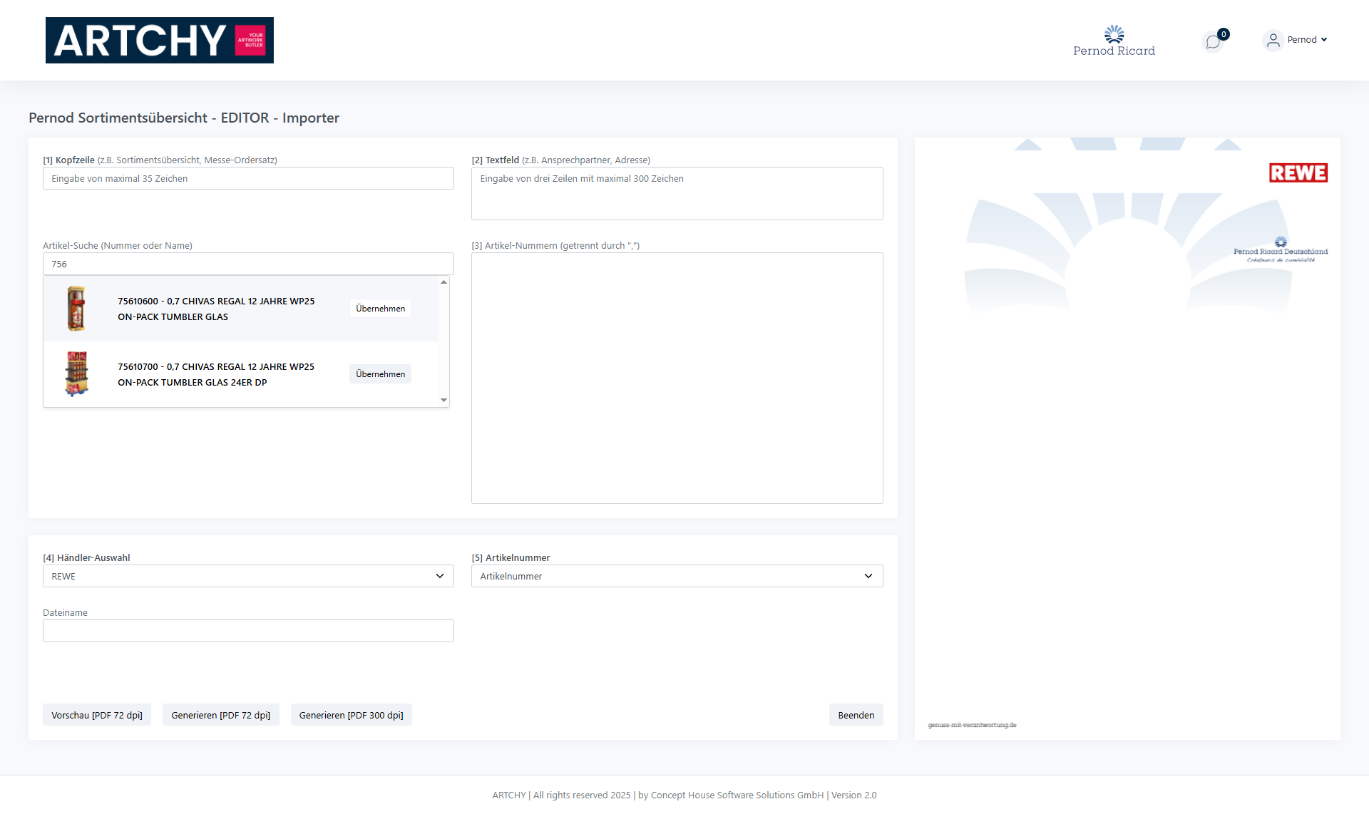Click the Pernod Ricard brand logo
The width and height of the screenshot is (1369, 814).
click(x=1114, y=41)
